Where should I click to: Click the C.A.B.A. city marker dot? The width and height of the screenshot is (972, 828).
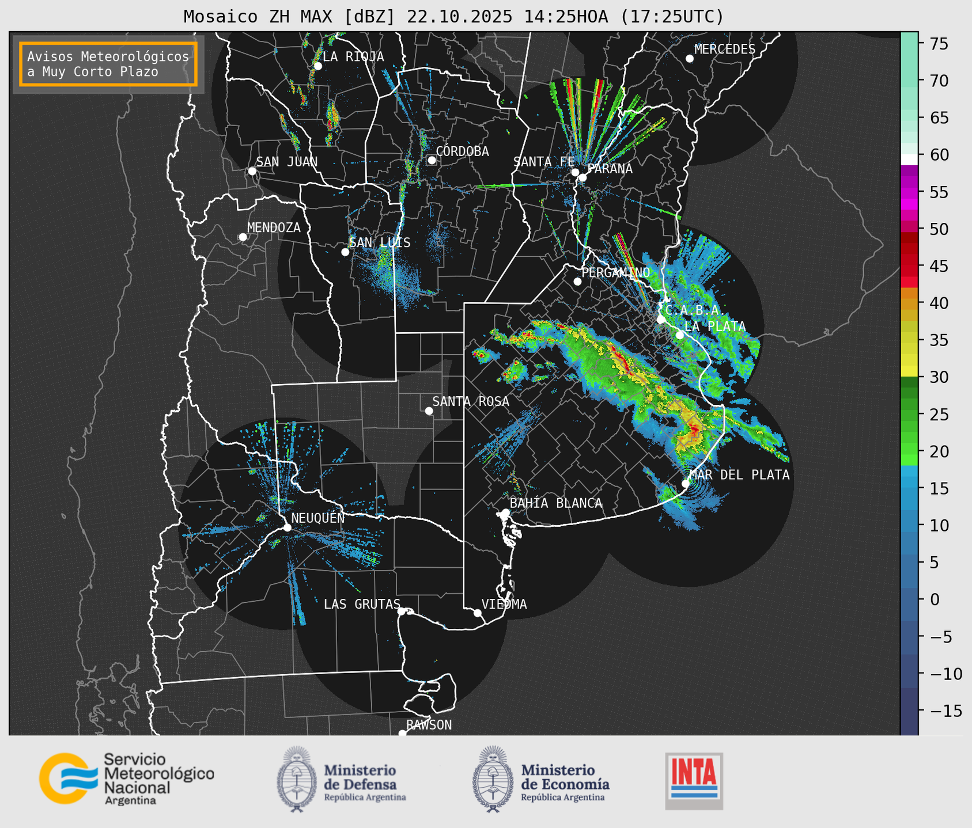[661, 320]
